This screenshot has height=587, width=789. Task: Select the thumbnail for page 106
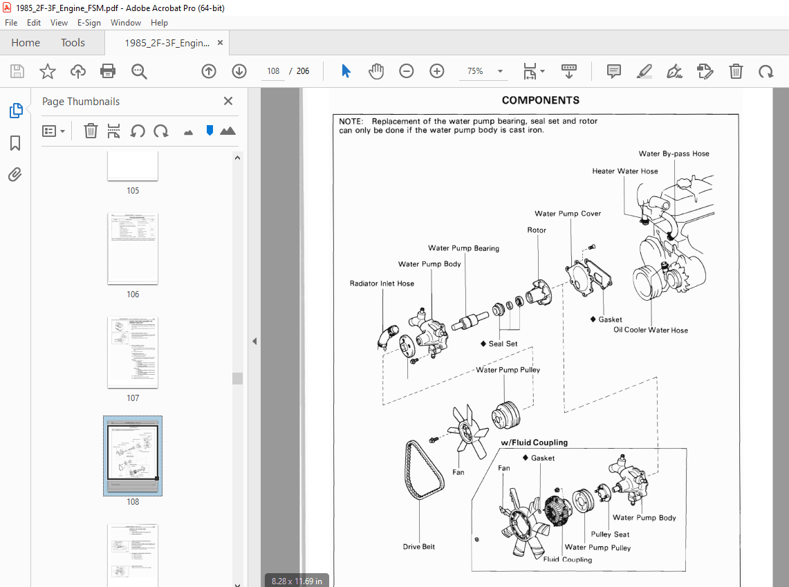(132, 249)
